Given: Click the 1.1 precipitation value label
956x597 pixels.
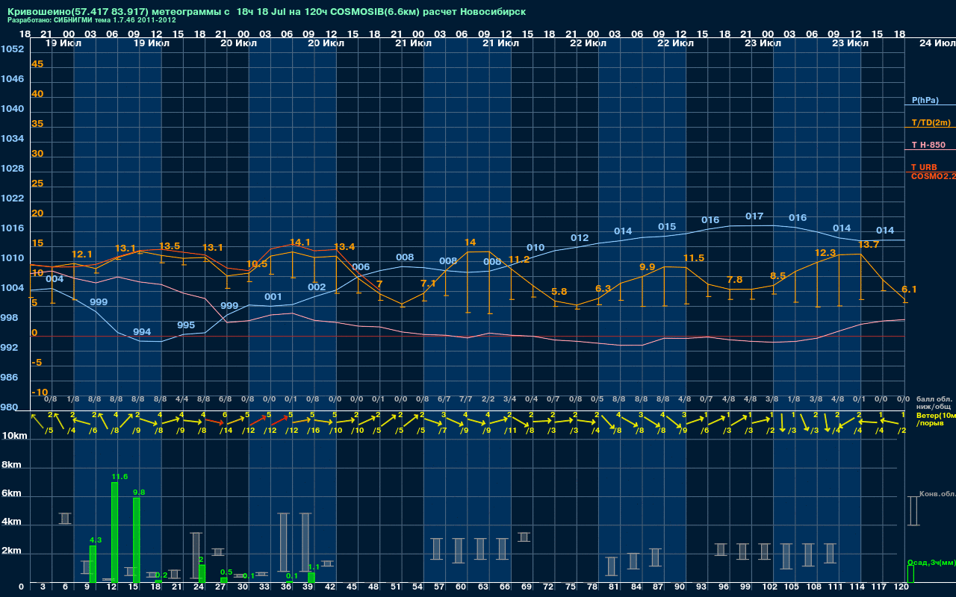Looking at the screenshot, I should [x=314, y=567].
